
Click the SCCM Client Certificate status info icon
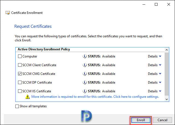pyautogui.click(x=85, y=65)
